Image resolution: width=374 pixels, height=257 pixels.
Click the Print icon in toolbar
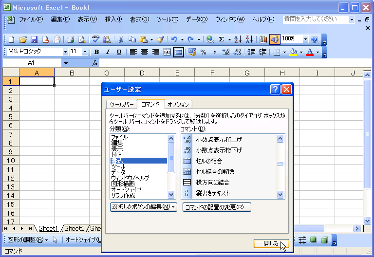tap(70, 39)
